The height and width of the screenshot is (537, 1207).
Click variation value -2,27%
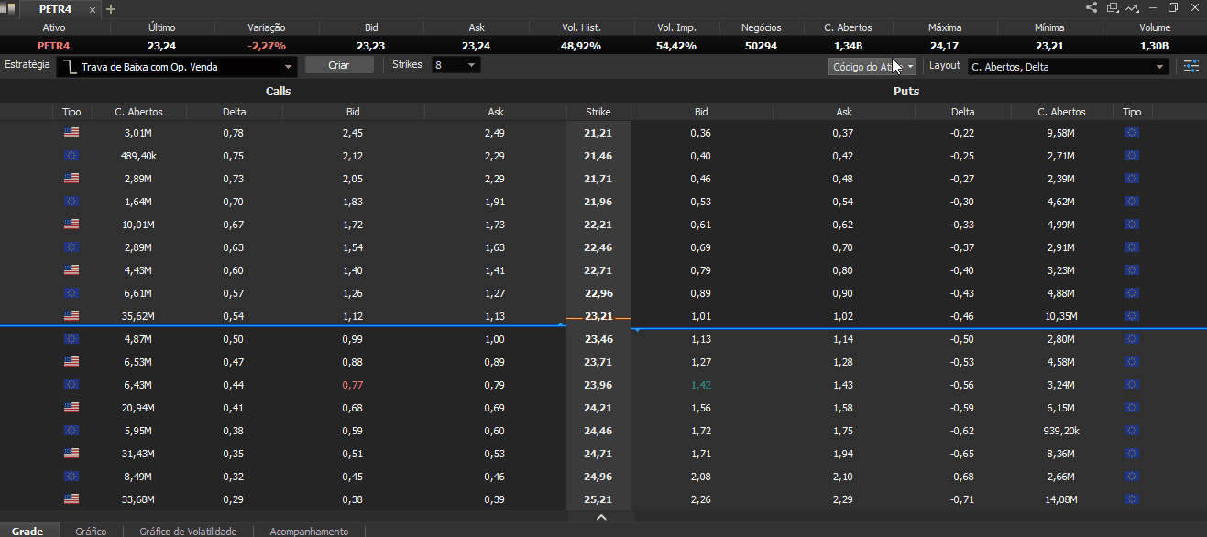click(x=267, y=45)
